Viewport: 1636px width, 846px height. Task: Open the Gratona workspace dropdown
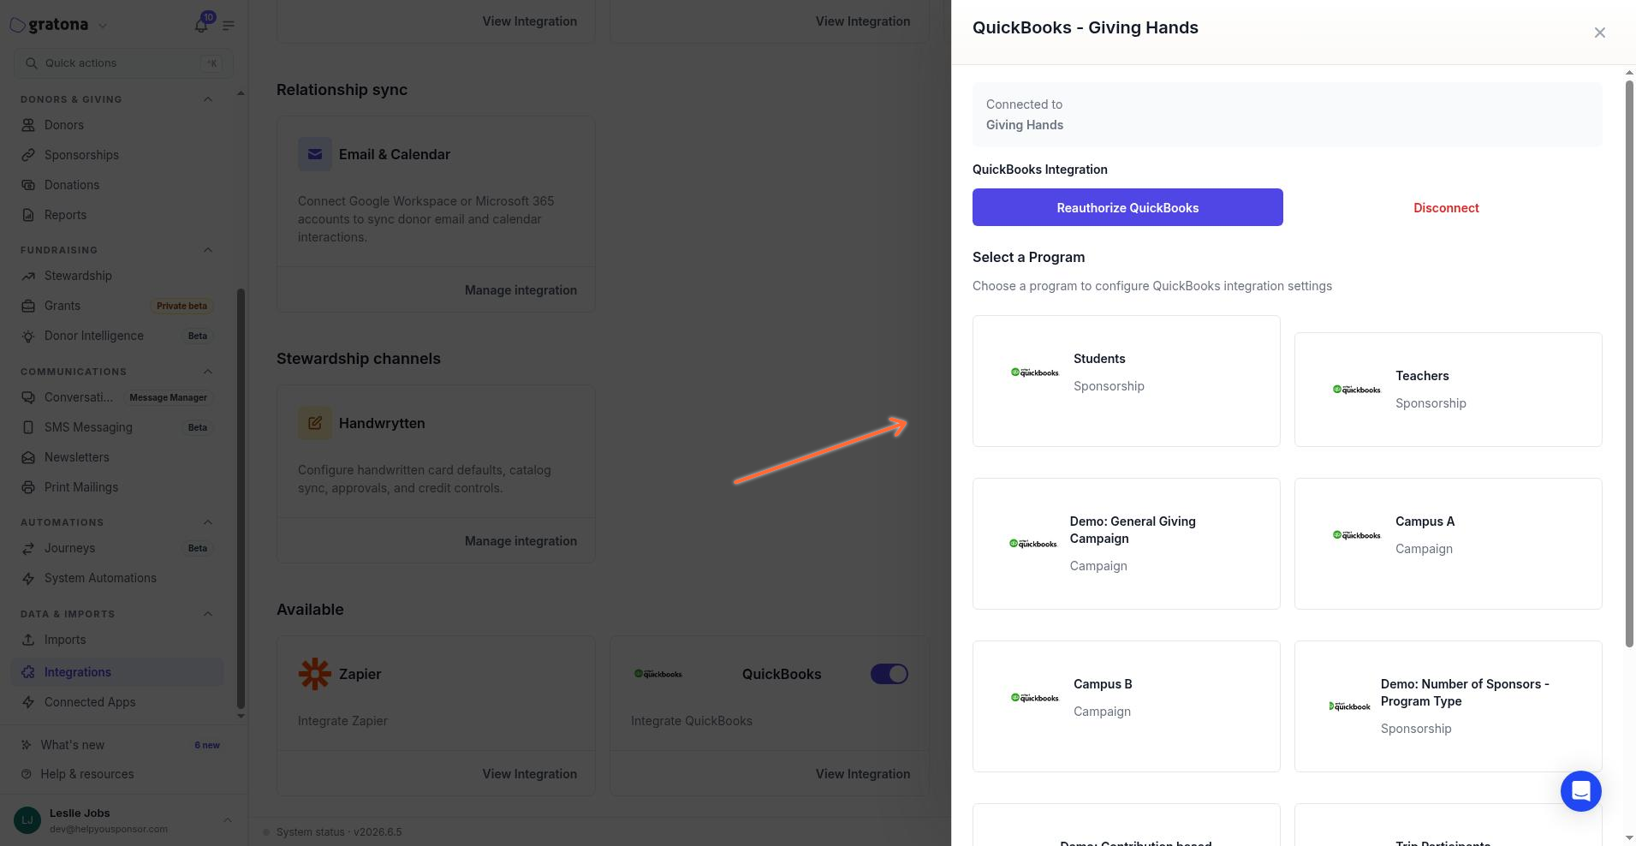coord(103,26)
